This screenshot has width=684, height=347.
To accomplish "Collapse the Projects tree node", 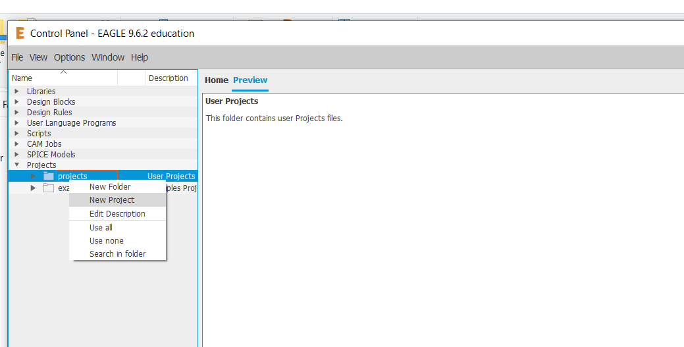I will [x=17, y=165].
